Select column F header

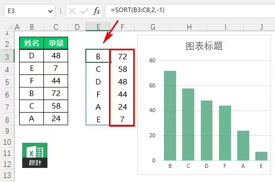[123, 27]
